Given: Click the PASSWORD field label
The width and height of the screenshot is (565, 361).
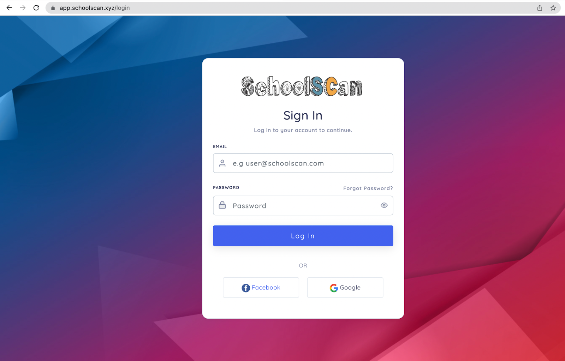Looking at the screenshot, I should 226,187.
